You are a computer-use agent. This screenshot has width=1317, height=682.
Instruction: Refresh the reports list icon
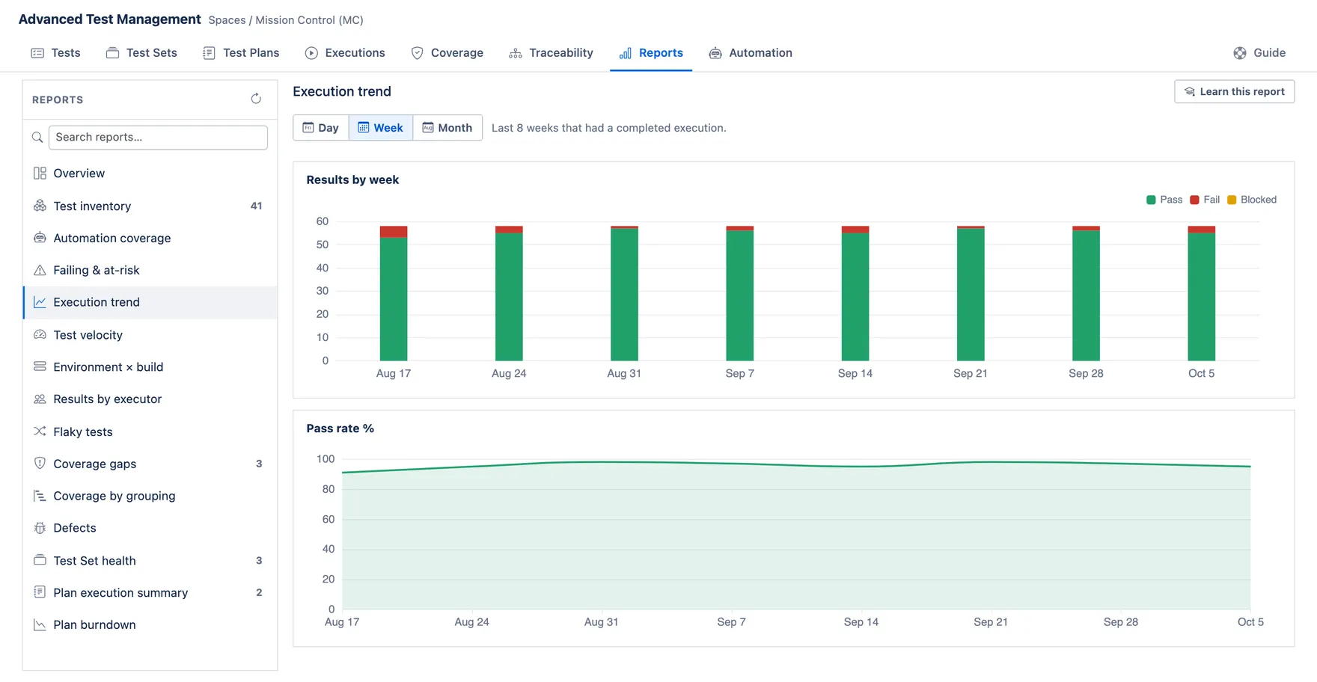(256, 99)
